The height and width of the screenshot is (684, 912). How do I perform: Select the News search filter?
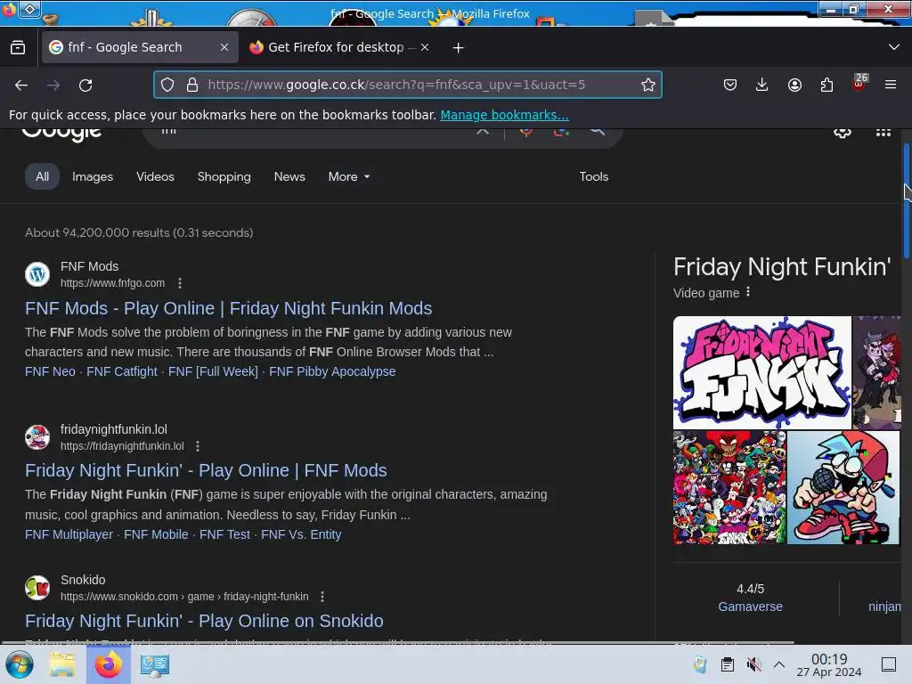coord(289,177)
